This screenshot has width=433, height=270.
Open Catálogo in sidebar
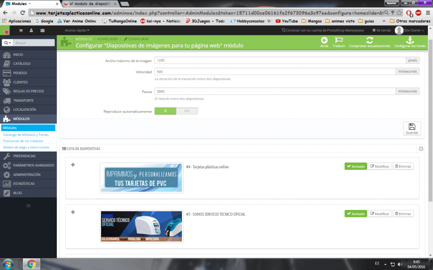tap(28, 64)
